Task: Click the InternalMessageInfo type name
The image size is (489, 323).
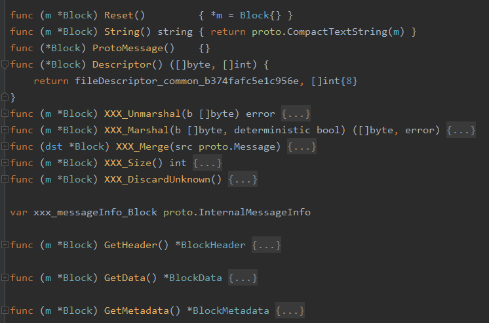Action: 255,212
